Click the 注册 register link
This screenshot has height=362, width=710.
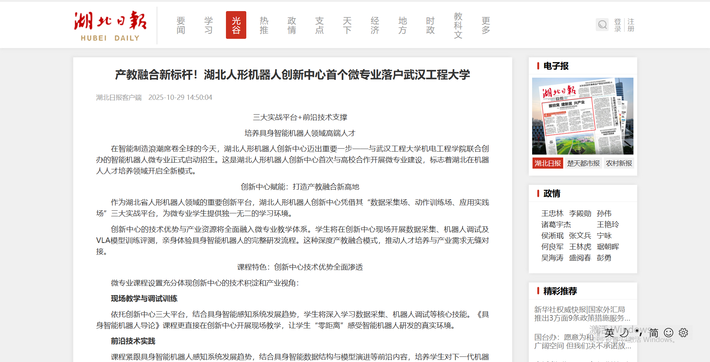point(631,25)
